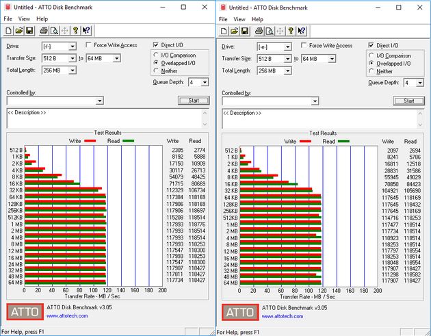This screenshot has width=431, height=336.
Task: Toggle Direct I/O checkbox in left window
Action: [x=156, y=44]
